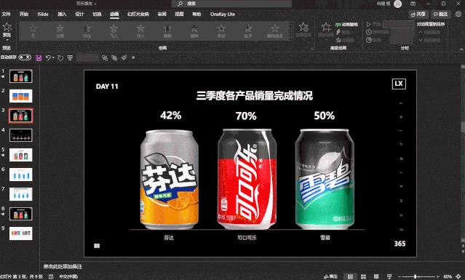
Task: Start slideshow from the quick access presentation icon
Action: [x=71, y=57]
